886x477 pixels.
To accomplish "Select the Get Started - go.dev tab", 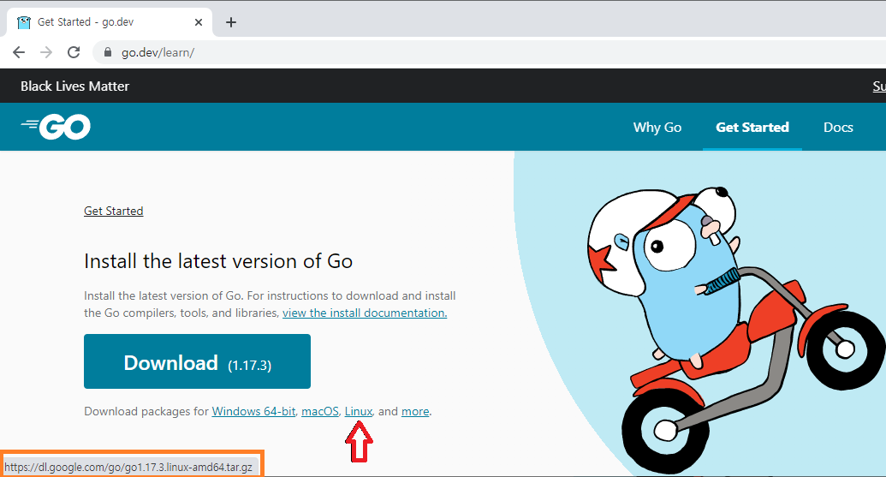I will pos(110,22).
